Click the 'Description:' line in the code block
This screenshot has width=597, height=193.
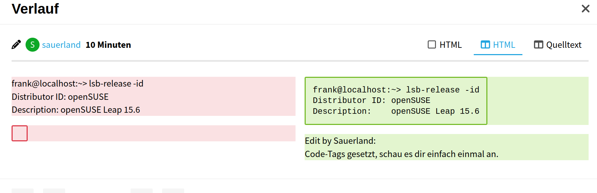[396, 111]
